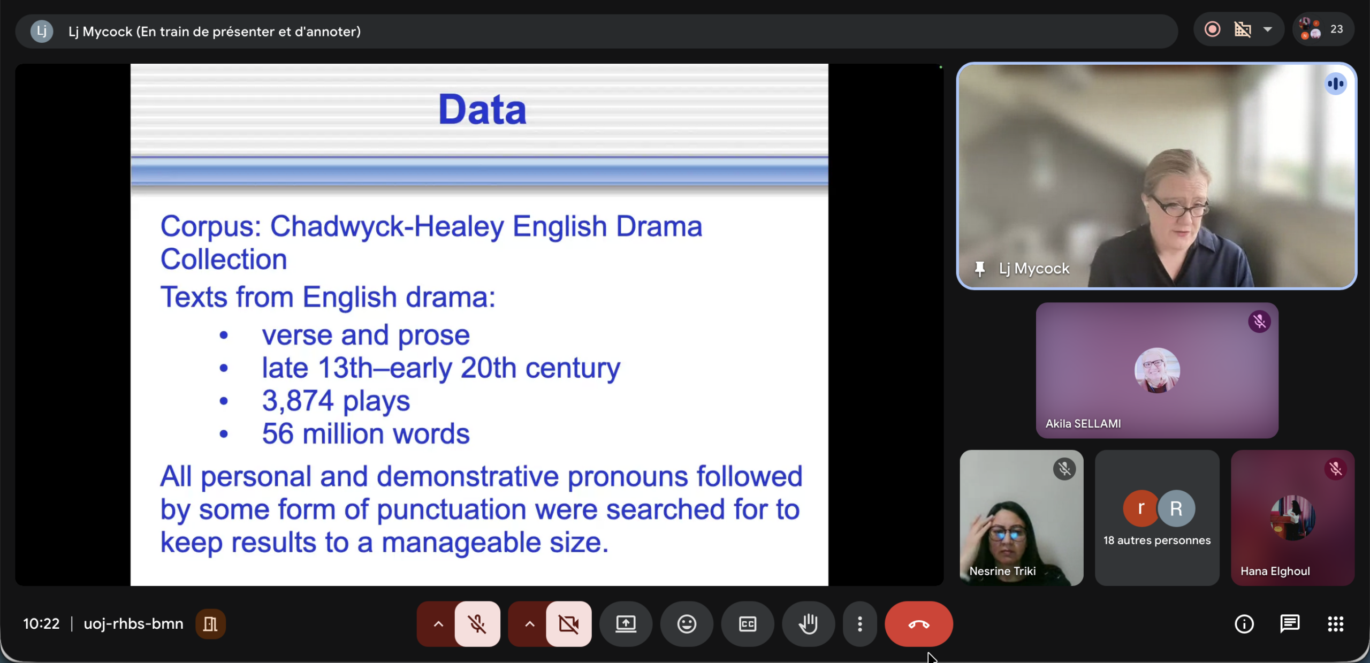Open participants list showing 23 people
This screenshot has height=663, width=1370.
pos(1323,29)
